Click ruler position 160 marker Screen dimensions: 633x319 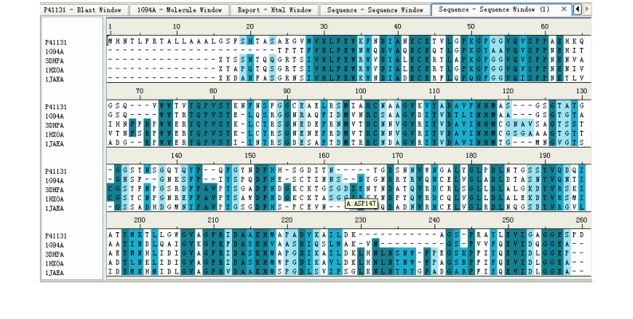click(324, 156)
